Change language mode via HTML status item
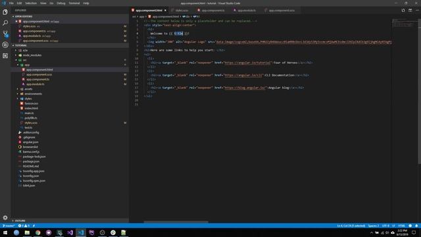 [401, 226]
